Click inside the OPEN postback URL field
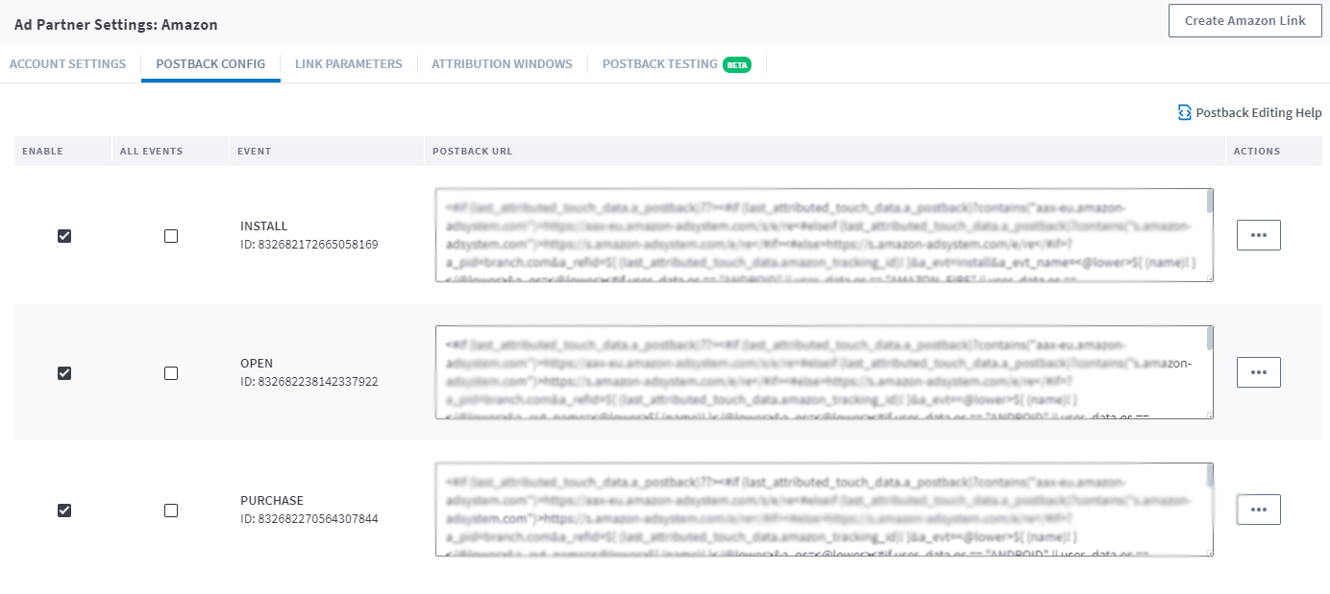This screenshot has height=594, width=1330. [x=824, y=372]
